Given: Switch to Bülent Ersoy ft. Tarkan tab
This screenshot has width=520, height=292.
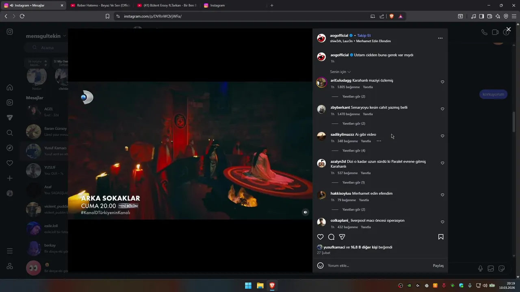Looking at the screenshot, I should (167, 5).
